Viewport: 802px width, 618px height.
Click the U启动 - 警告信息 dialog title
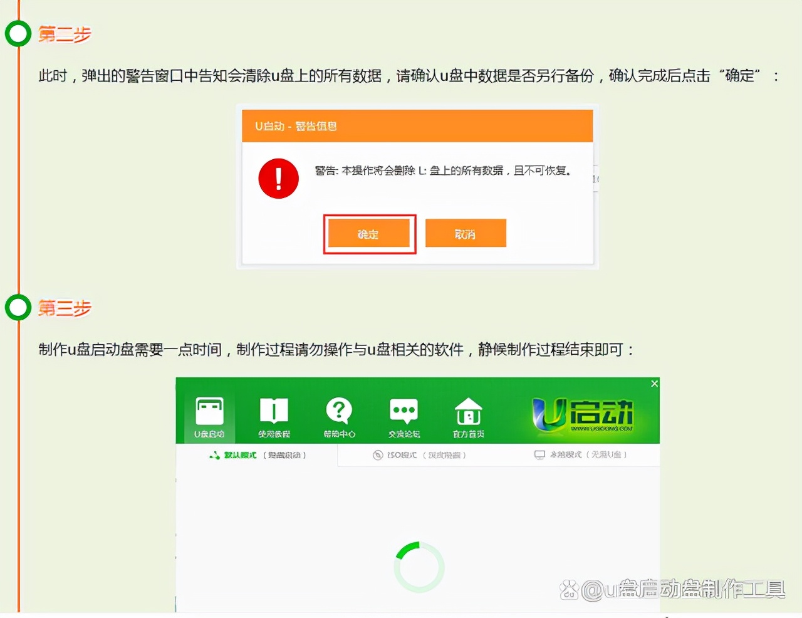pos(296,126)
